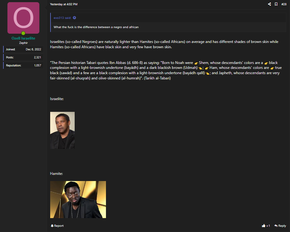
Task: Click the Reputation value 1,057
Action: click(x=37, y=65)
